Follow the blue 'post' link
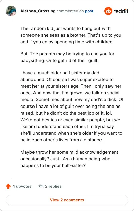Screen dimensions: 134x211 [89, 11]
